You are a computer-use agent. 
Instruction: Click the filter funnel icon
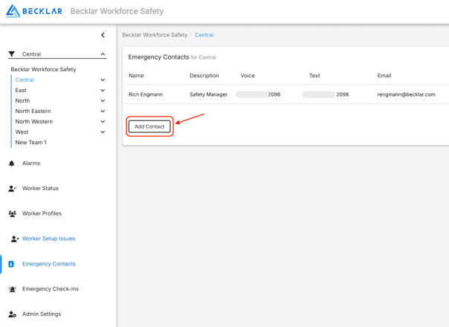tap(12, 54)
